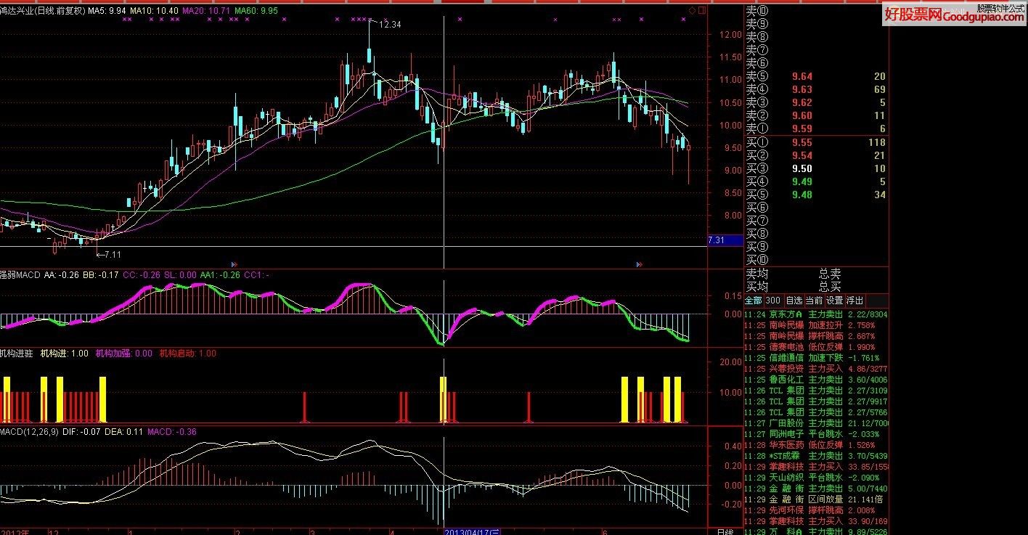Open the 京东方A 主力卖出 alert row
1028x535 pixels.
click(817, 314)
